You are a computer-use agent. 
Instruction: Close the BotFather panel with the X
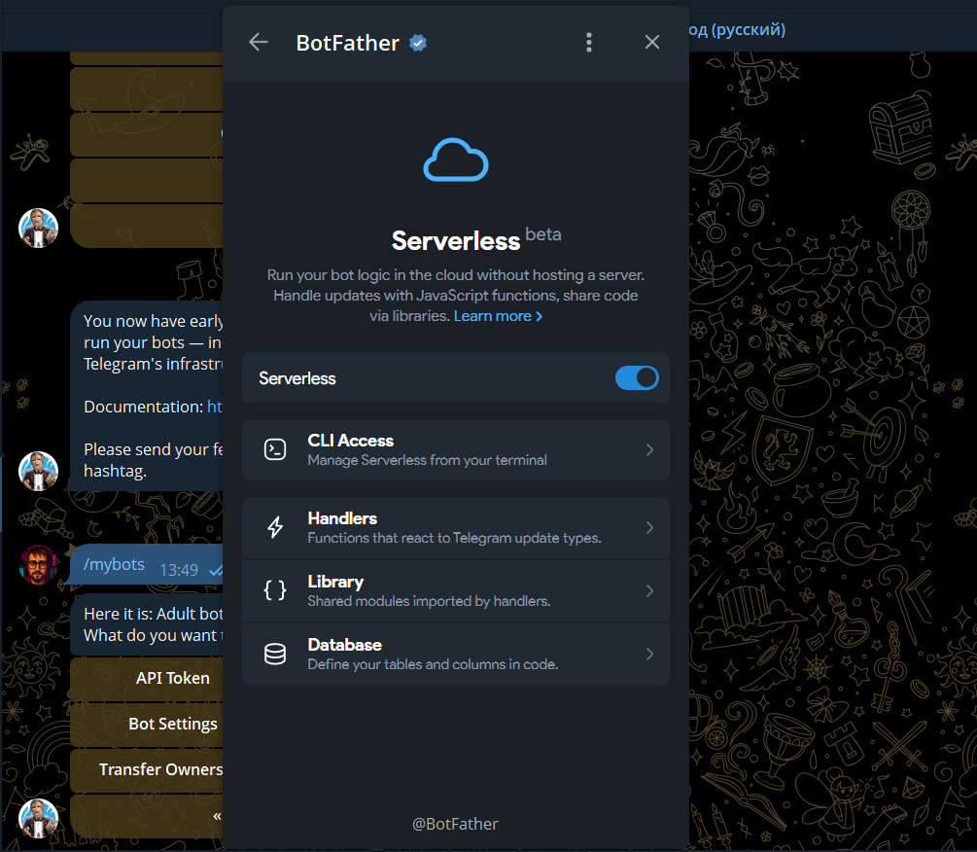point(651,43)
